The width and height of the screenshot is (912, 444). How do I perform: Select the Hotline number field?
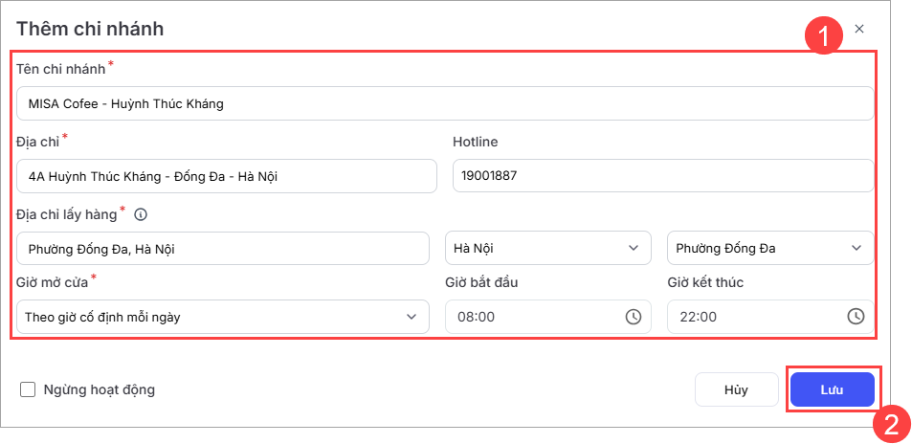pyautogui.click(x=662, y=176)
